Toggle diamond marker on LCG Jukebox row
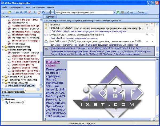The image size is (160, 126). (147, 28)
